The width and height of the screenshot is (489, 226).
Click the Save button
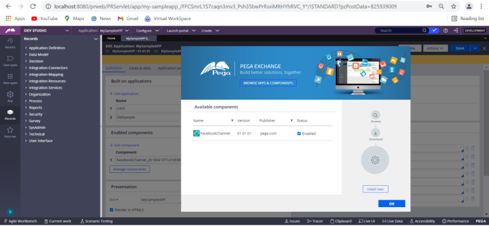pos(459,48)
